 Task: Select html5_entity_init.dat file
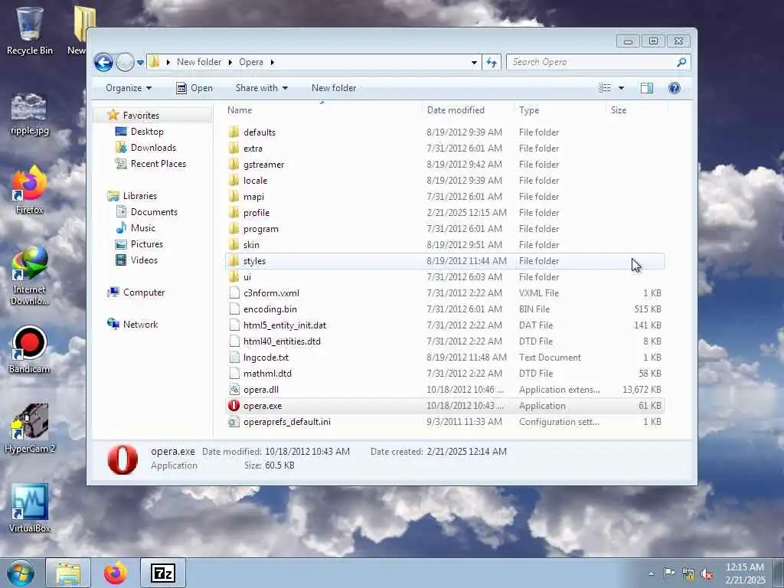[x=285, y=325]
